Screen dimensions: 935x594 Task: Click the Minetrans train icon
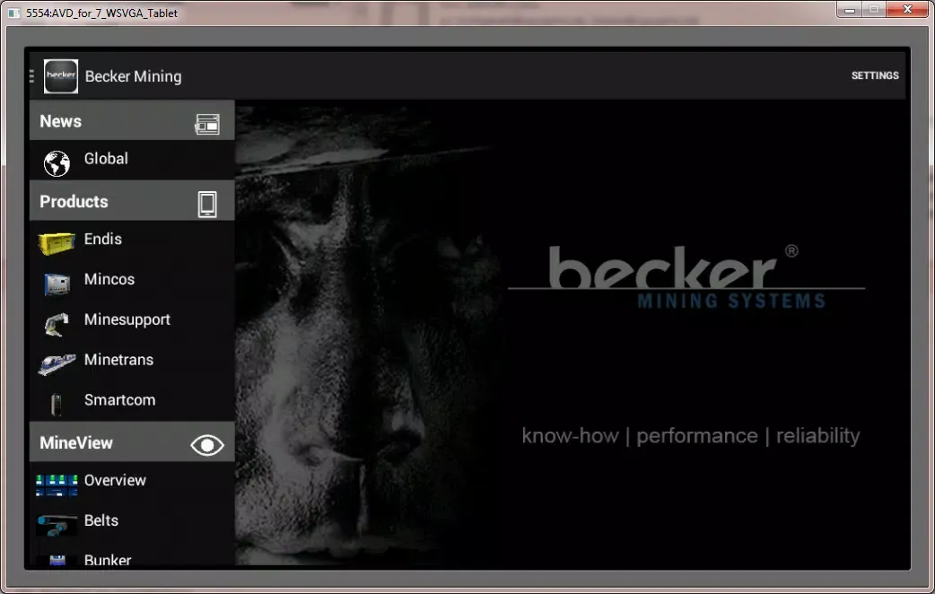pyautogui.click(x=57, y=363)
